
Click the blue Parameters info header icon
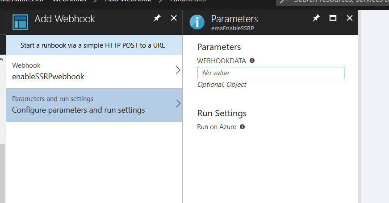pyautogui.click(x=197, y=22)
